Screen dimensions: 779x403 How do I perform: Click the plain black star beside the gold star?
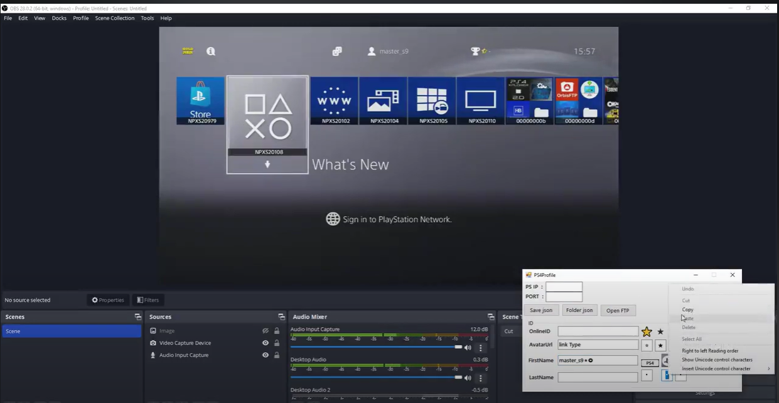[660, 331]
